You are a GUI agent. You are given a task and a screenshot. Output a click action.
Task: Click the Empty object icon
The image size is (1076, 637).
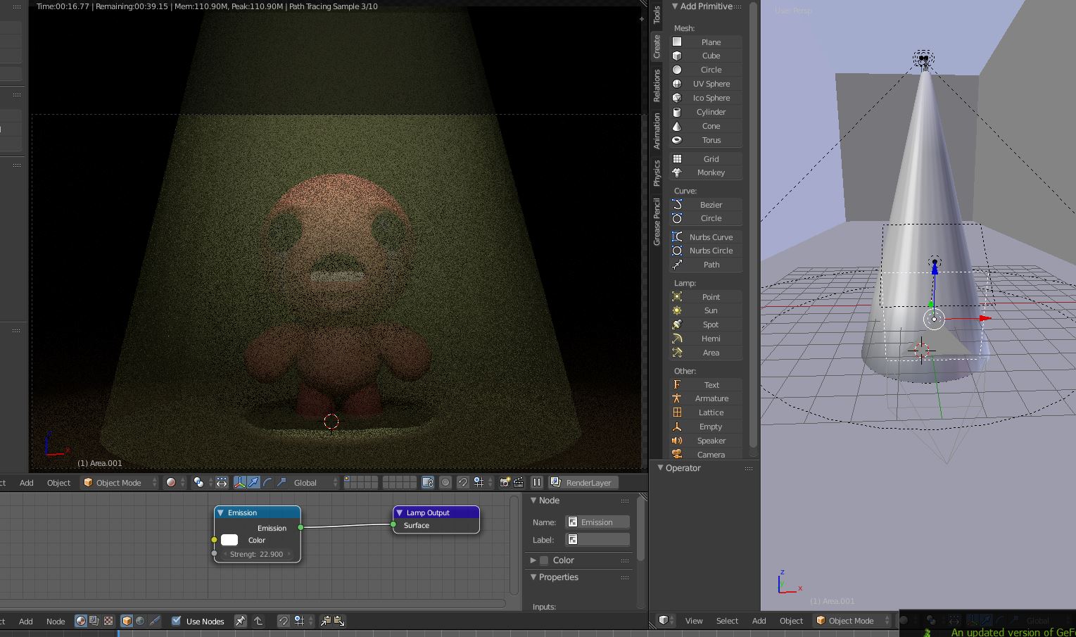pos(677,427)
